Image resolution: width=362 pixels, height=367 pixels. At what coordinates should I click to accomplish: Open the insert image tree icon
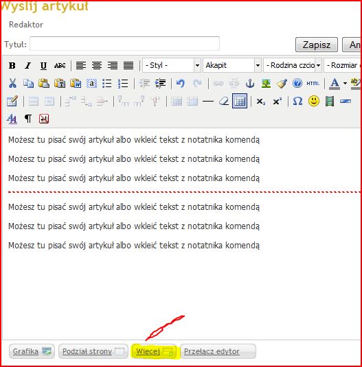coord(266,83)
